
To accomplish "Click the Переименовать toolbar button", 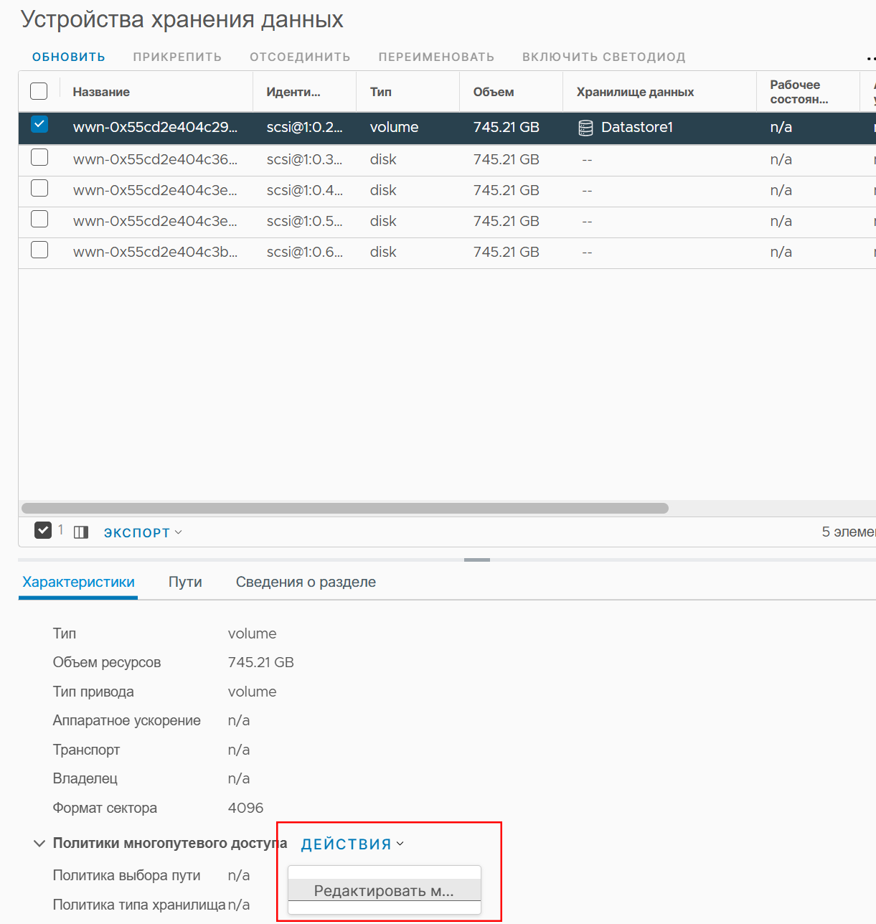I will [x=436, y=57].
